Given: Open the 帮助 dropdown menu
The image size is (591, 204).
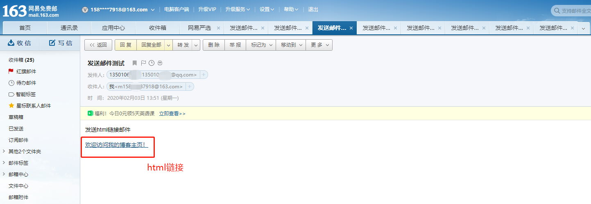Looking at the screenshot, I should tap(291, 9).
